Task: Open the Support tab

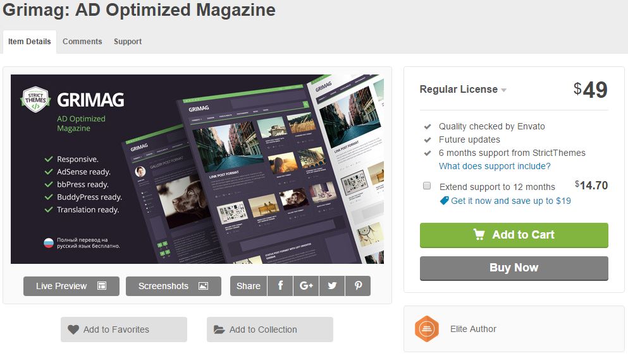Action: (128, 42)
